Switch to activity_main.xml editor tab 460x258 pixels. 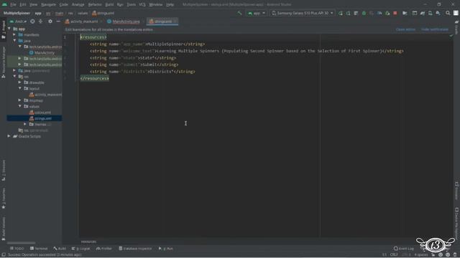point(84,21)
